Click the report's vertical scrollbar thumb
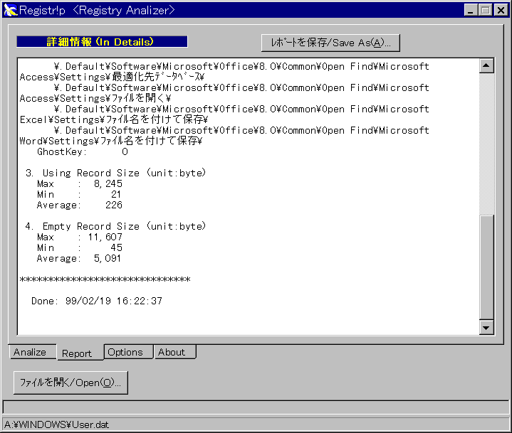Screen dimensions: 512x433 [487, 267]
